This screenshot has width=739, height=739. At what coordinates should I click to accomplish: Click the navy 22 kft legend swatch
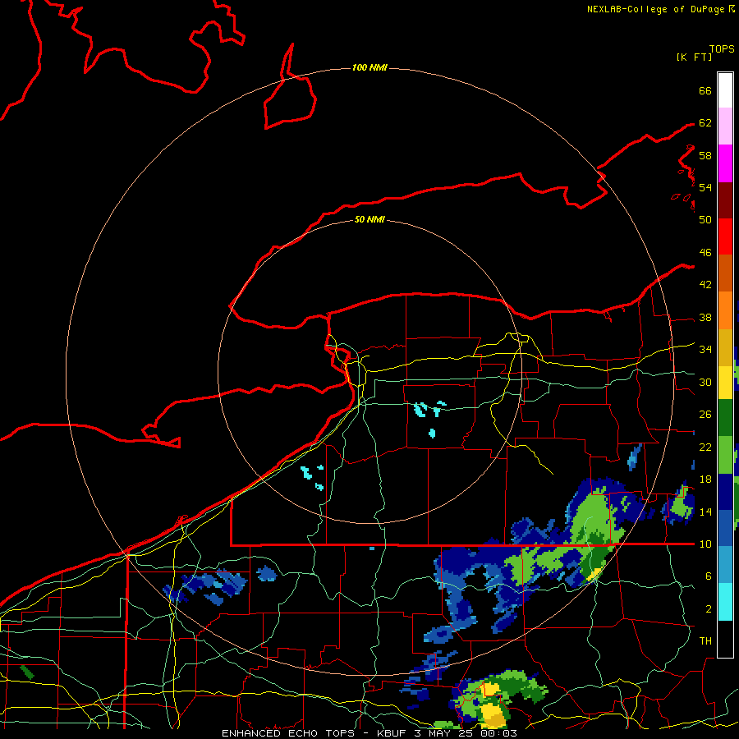(725, 492)
